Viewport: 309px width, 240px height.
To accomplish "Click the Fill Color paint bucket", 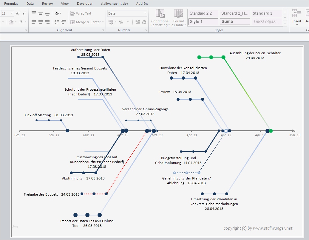I will (x=11, y=22).
